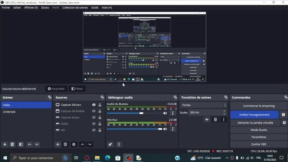288x162 pixels.
Task: Open Task View on taskbar
Action: [x=76, y=158]
